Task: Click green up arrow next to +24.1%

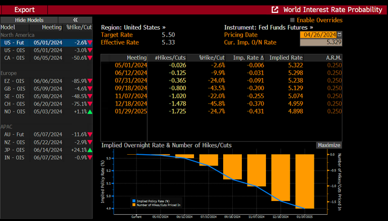Action: (90, 150)
